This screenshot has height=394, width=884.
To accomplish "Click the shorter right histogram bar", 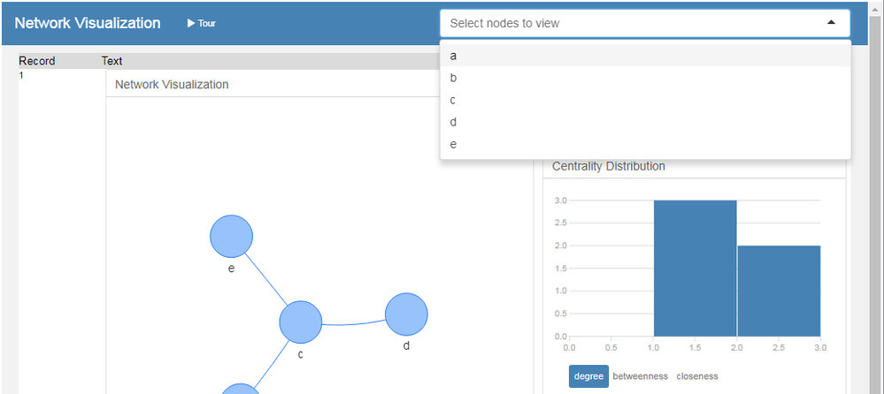I will click(x=779, y=292).
